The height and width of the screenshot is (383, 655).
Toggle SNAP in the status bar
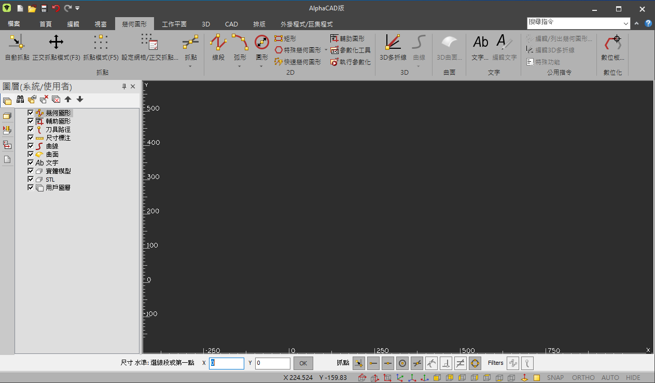555,378
